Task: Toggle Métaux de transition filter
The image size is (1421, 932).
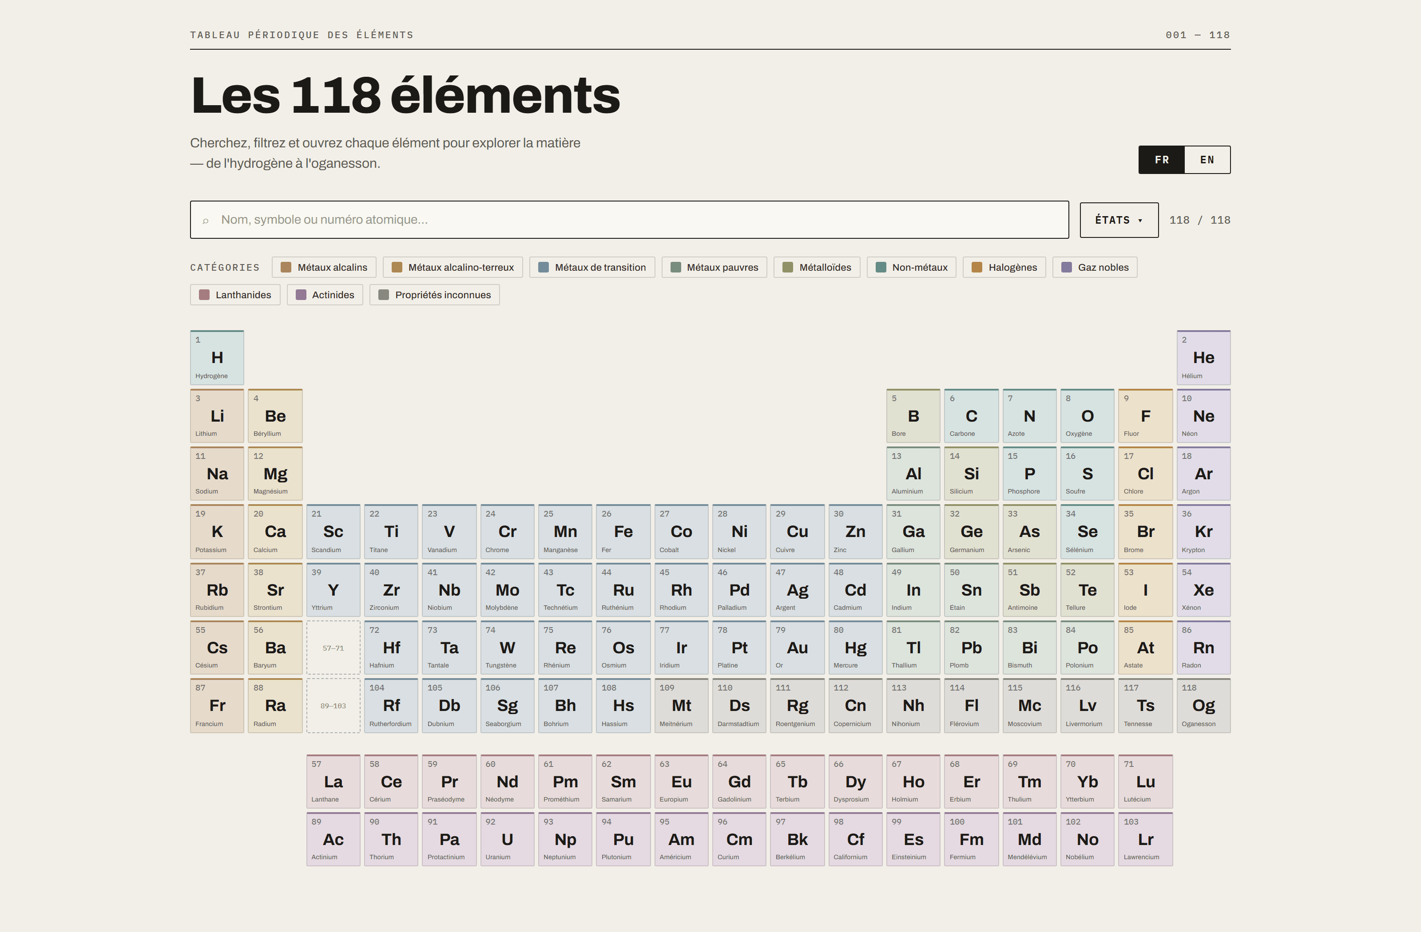Action: [x=591, y=267]
